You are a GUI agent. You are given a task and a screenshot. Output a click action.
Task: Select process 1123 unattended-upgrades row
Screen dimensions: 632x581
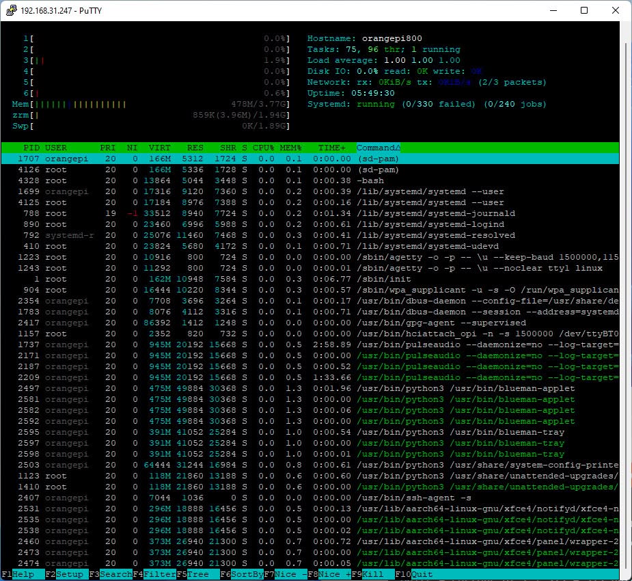(310, 476)
